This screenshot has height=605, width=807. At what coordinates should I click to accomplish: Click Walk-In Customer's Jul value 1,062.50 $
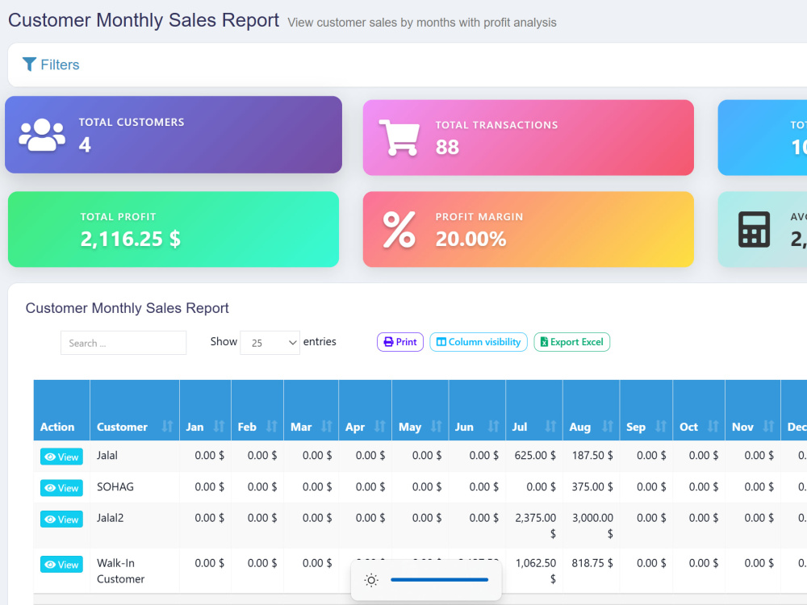[x=536, y=571]
